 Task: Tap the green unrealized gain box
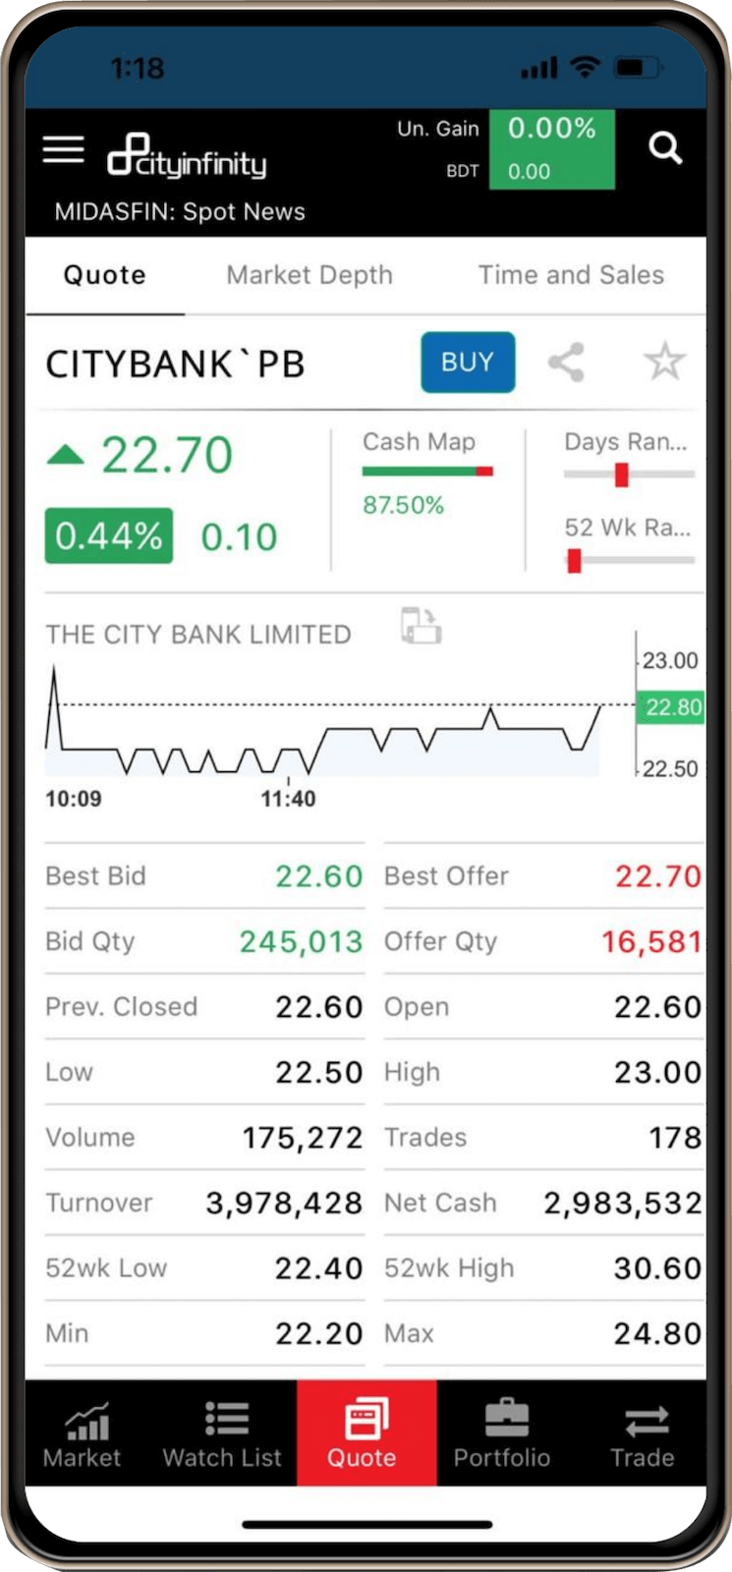[551, 149]
